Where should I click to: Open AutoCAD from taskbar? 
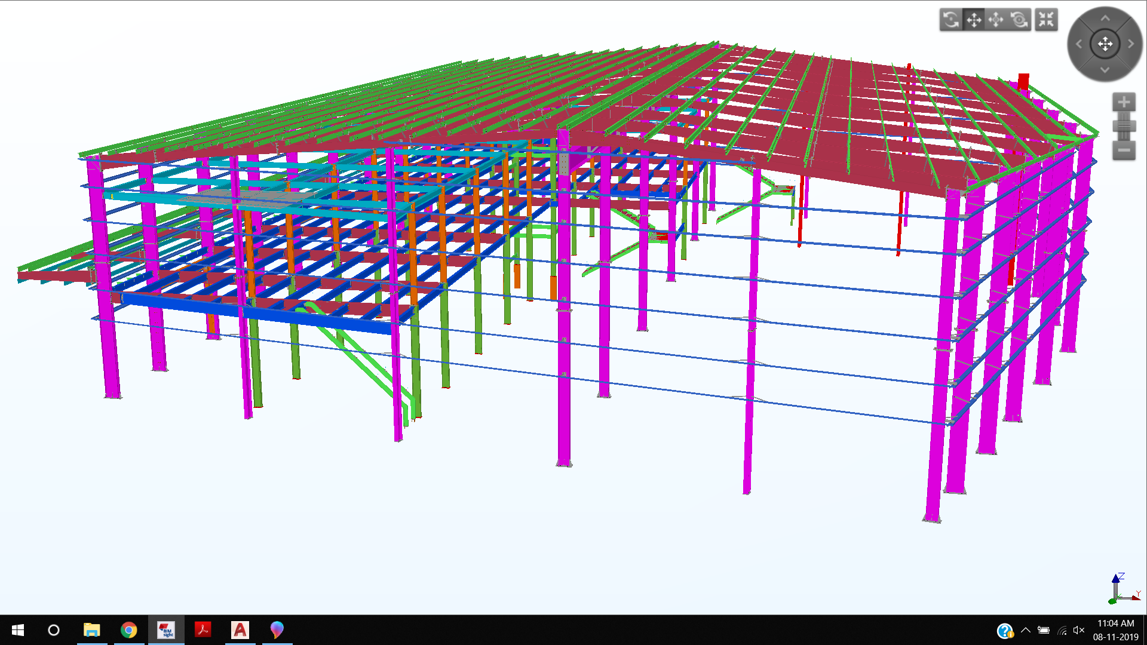pos(240,630)
